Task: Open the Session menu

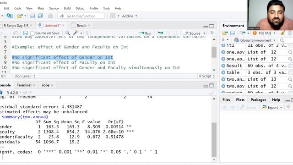Action: tap(54, 8)
